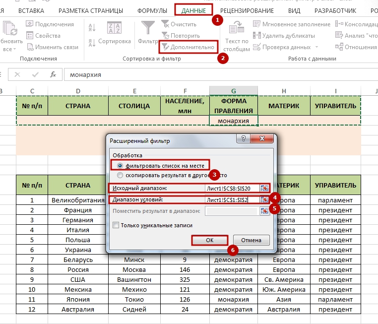
Task: Click the Консолидация icon
Action: [x=339, y=24]
